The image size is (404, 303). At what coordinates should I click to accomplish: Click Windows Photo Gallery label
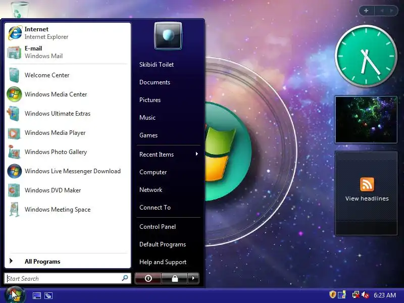[56, 152]
